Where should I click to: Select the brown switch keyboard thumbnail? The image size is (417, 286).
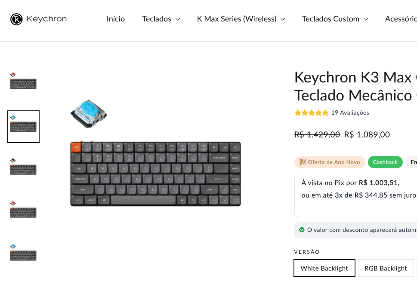[x=23, y=167]
